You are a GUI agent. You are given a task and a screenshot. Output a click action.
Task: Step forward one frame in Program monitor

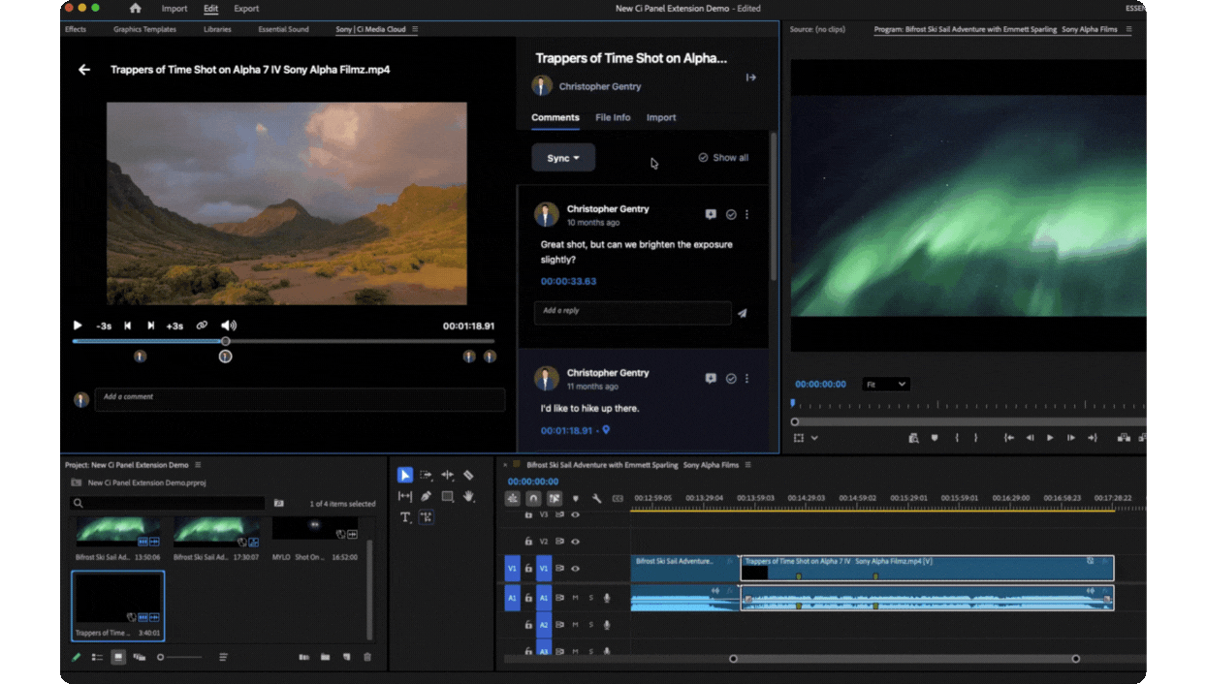point(1071,438)
